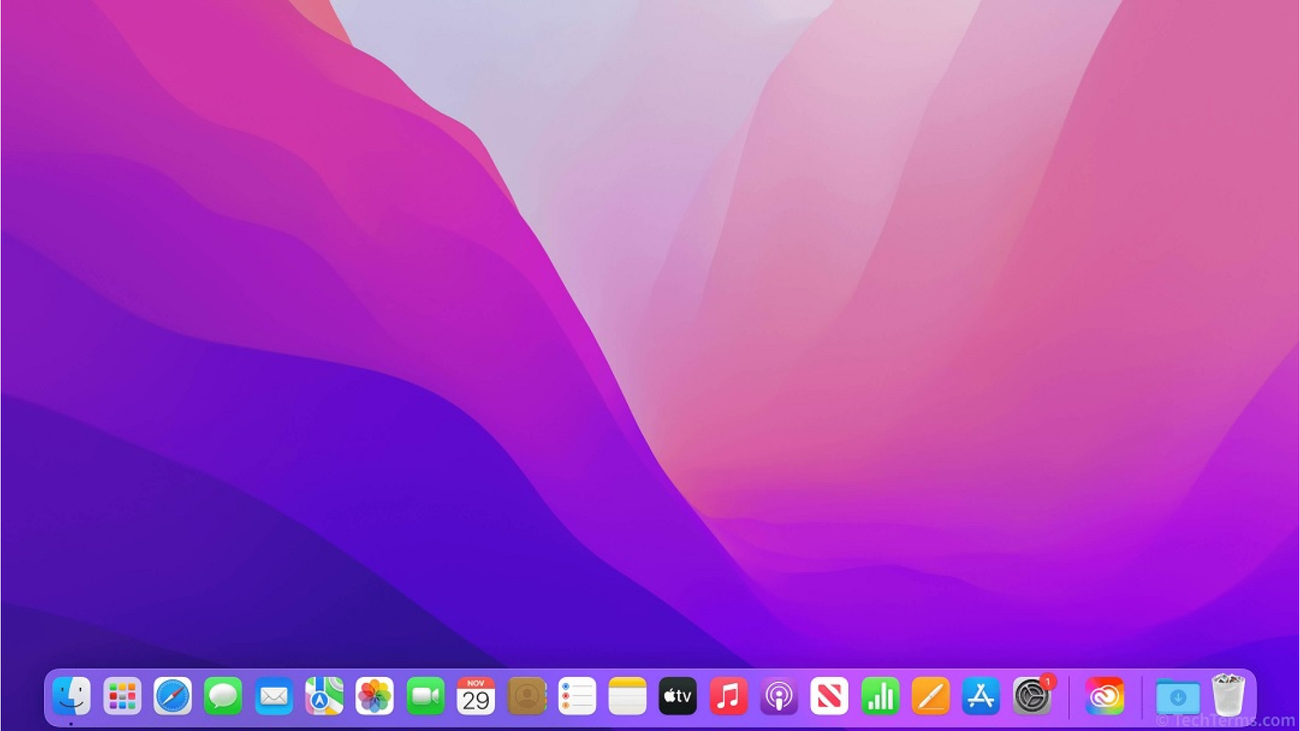
Task: Start FaceTime from the dock
Action: coord(425,696)
